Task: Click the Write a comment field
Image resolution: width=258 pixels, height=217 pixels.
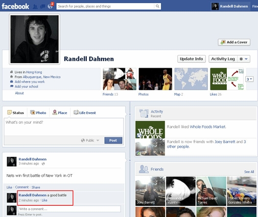Action: click(69, 209)
